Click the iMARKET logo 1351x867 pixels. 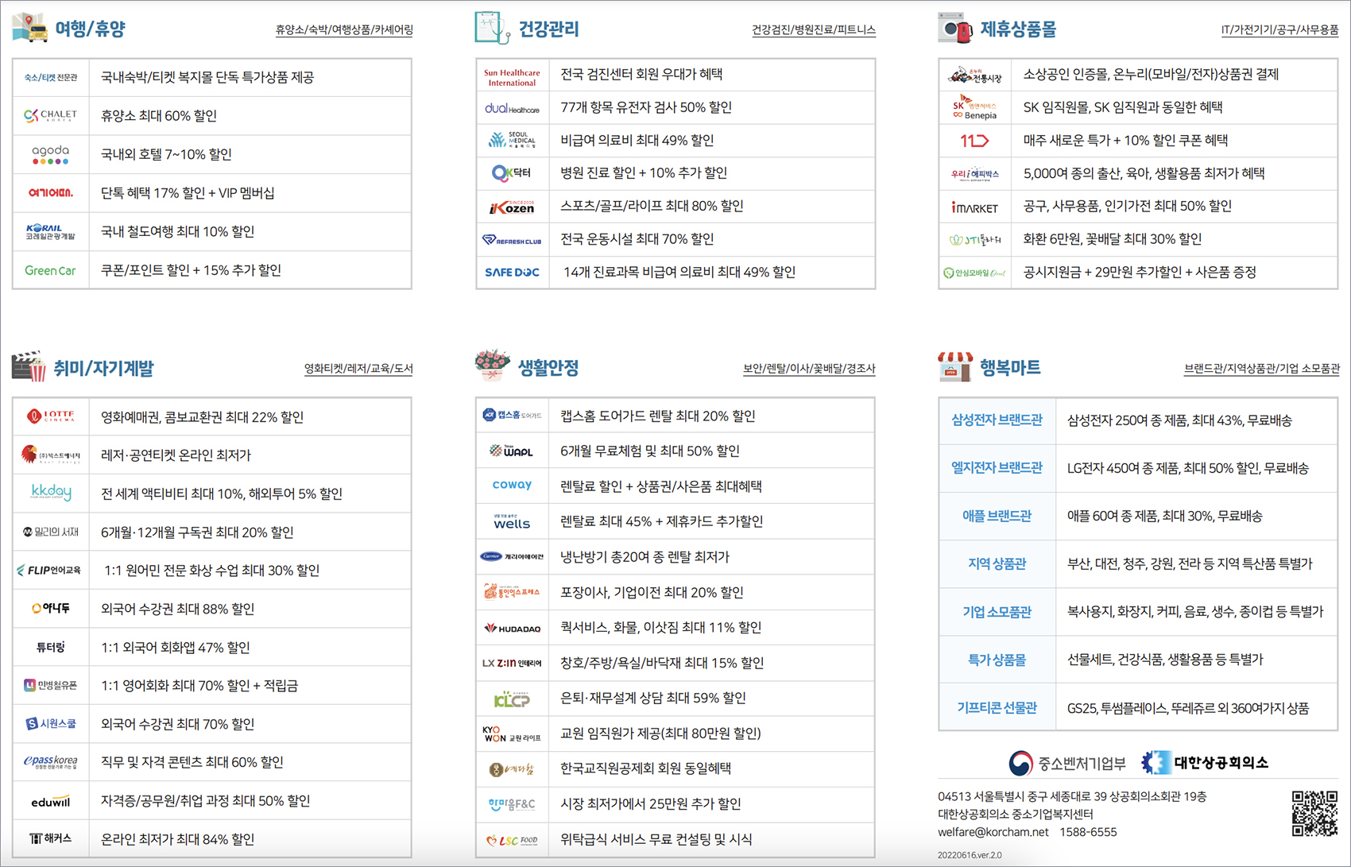click(x=974, y=207)
